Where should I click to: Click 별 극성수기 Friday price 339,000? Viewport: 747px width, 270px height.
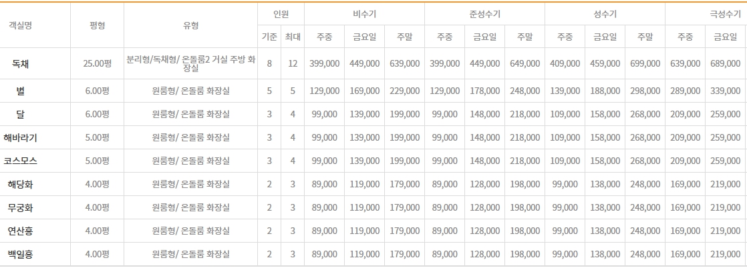pos(724,91)
